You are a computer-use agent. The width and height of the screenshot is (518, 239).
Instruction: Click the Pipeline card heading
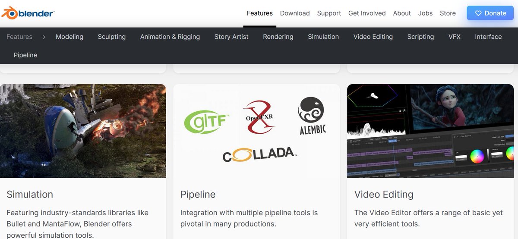point(198,194)
